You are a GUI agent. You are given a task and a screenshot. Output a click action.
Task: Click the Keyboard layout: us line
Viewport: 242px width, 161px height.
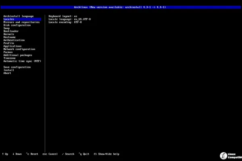tap(63, 16)
